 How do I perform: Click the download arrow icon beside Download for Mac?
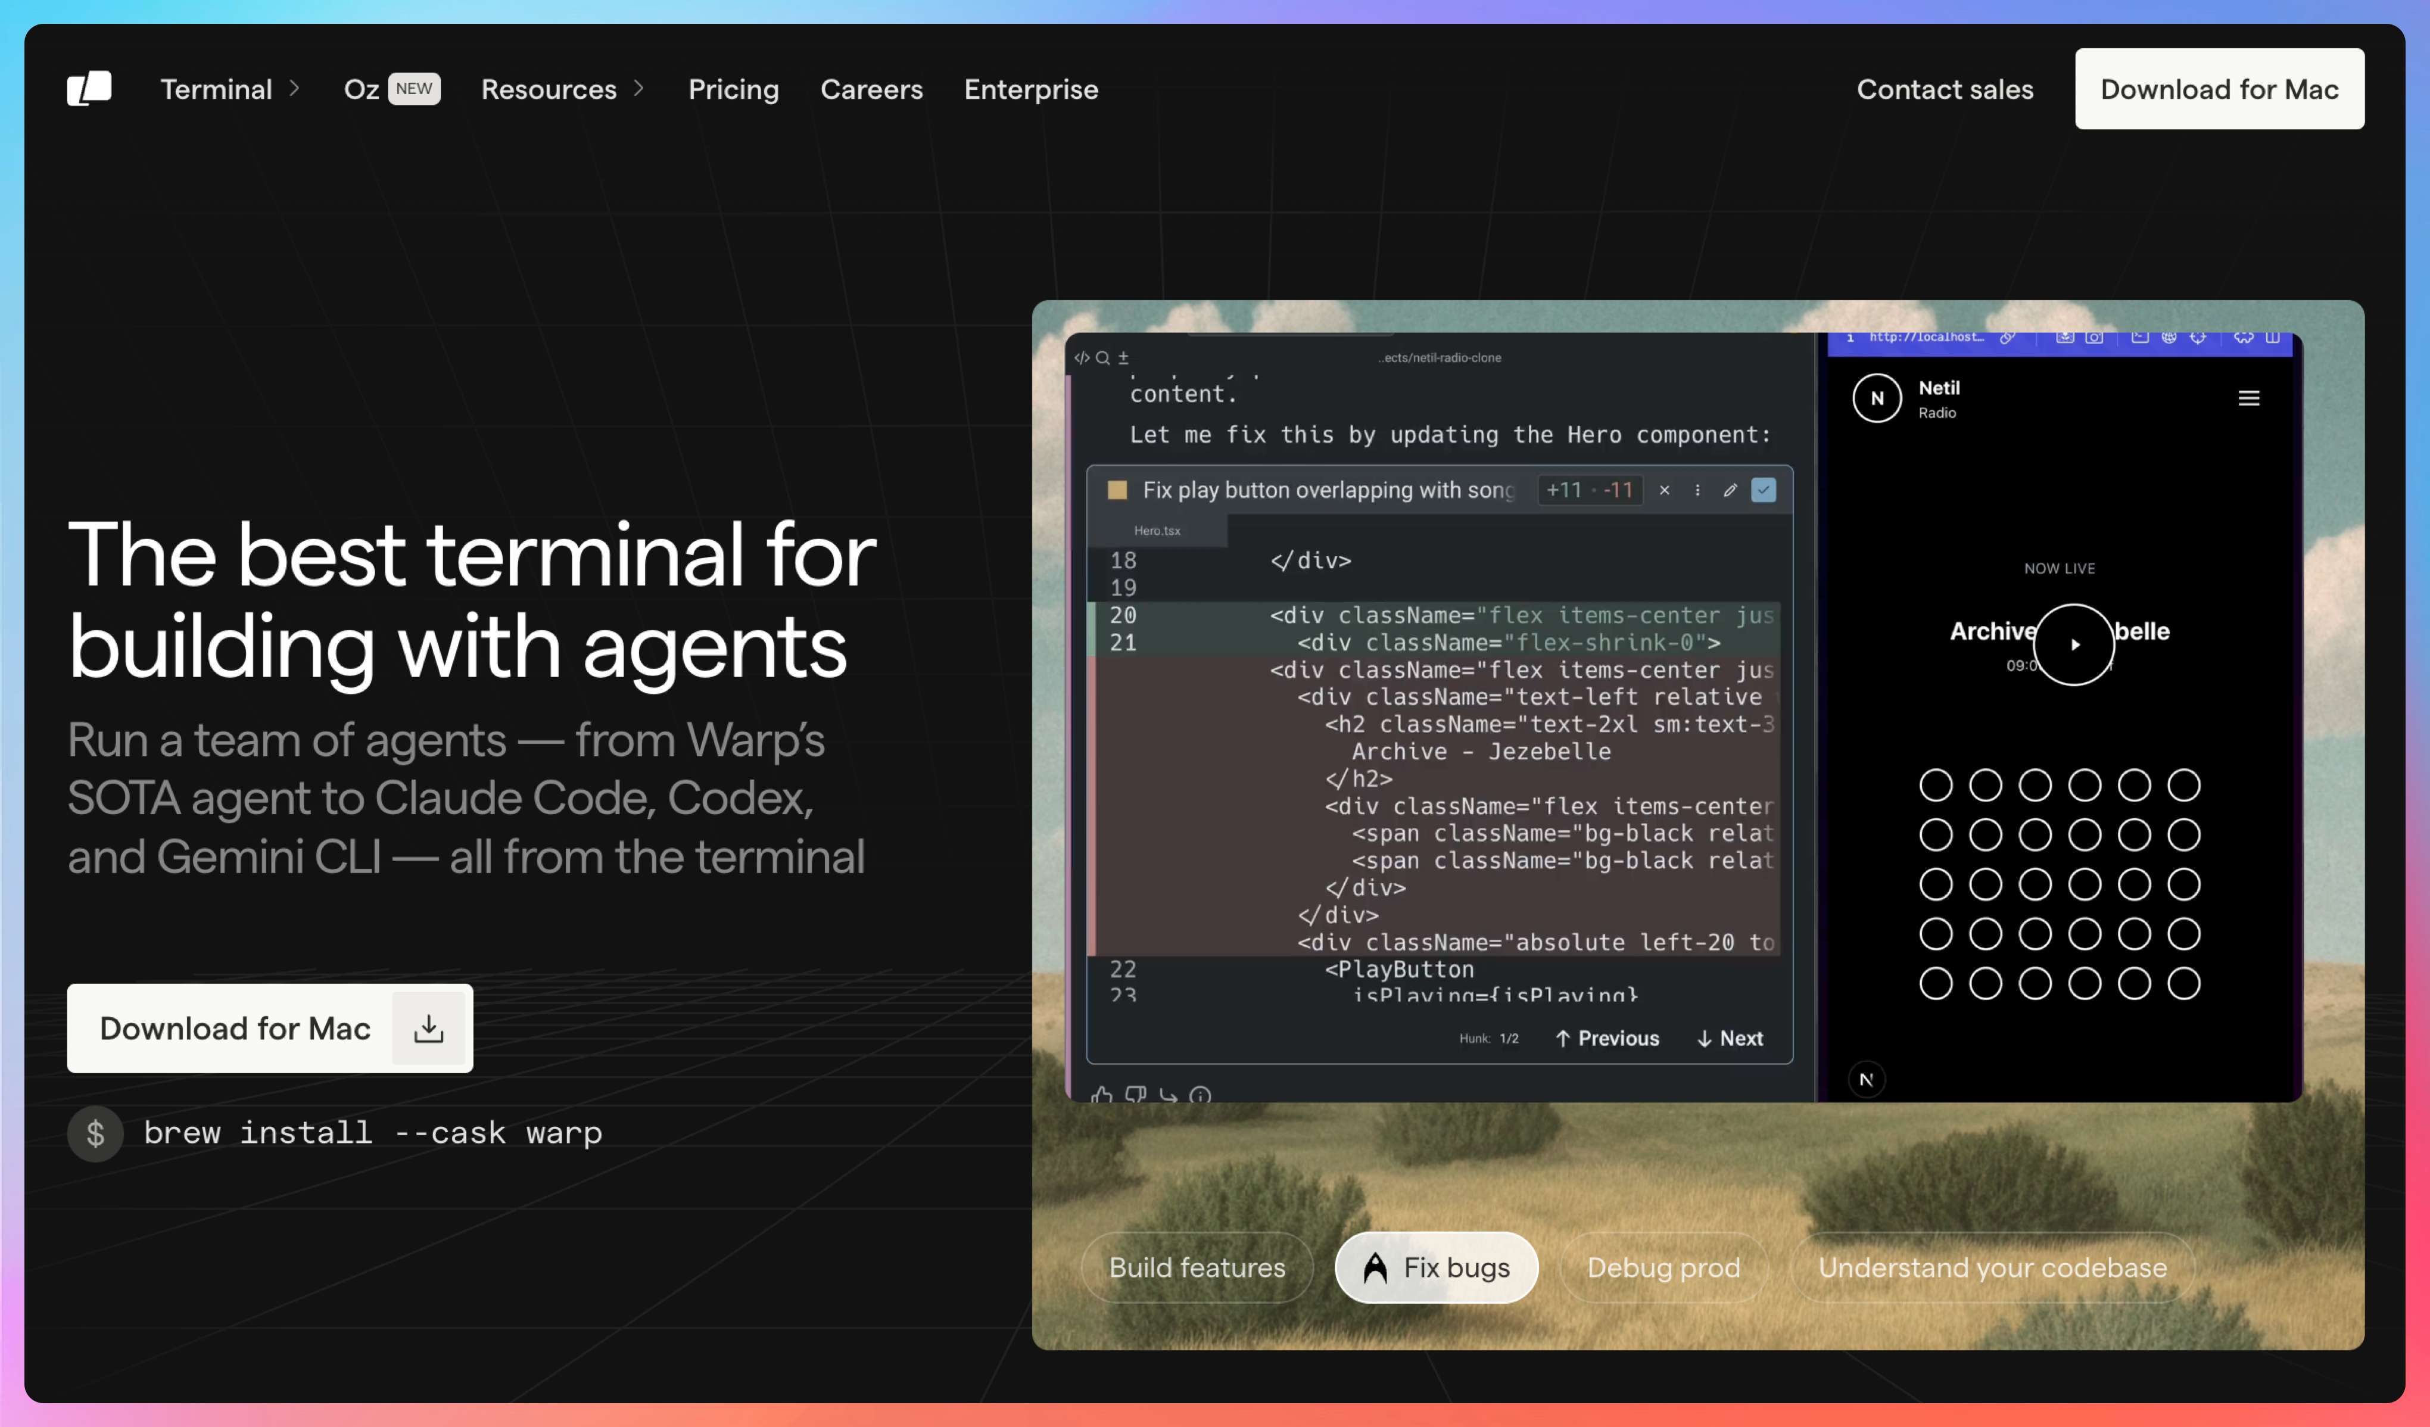point(428,1029)
